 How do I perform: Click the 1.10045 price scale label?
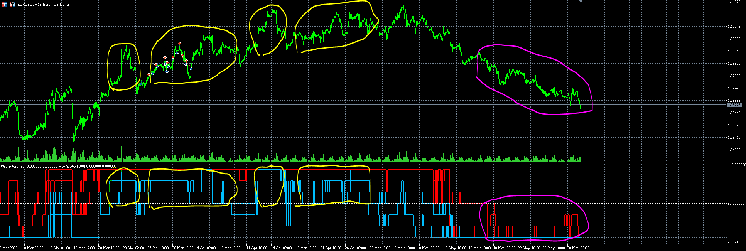coord(734,27)
